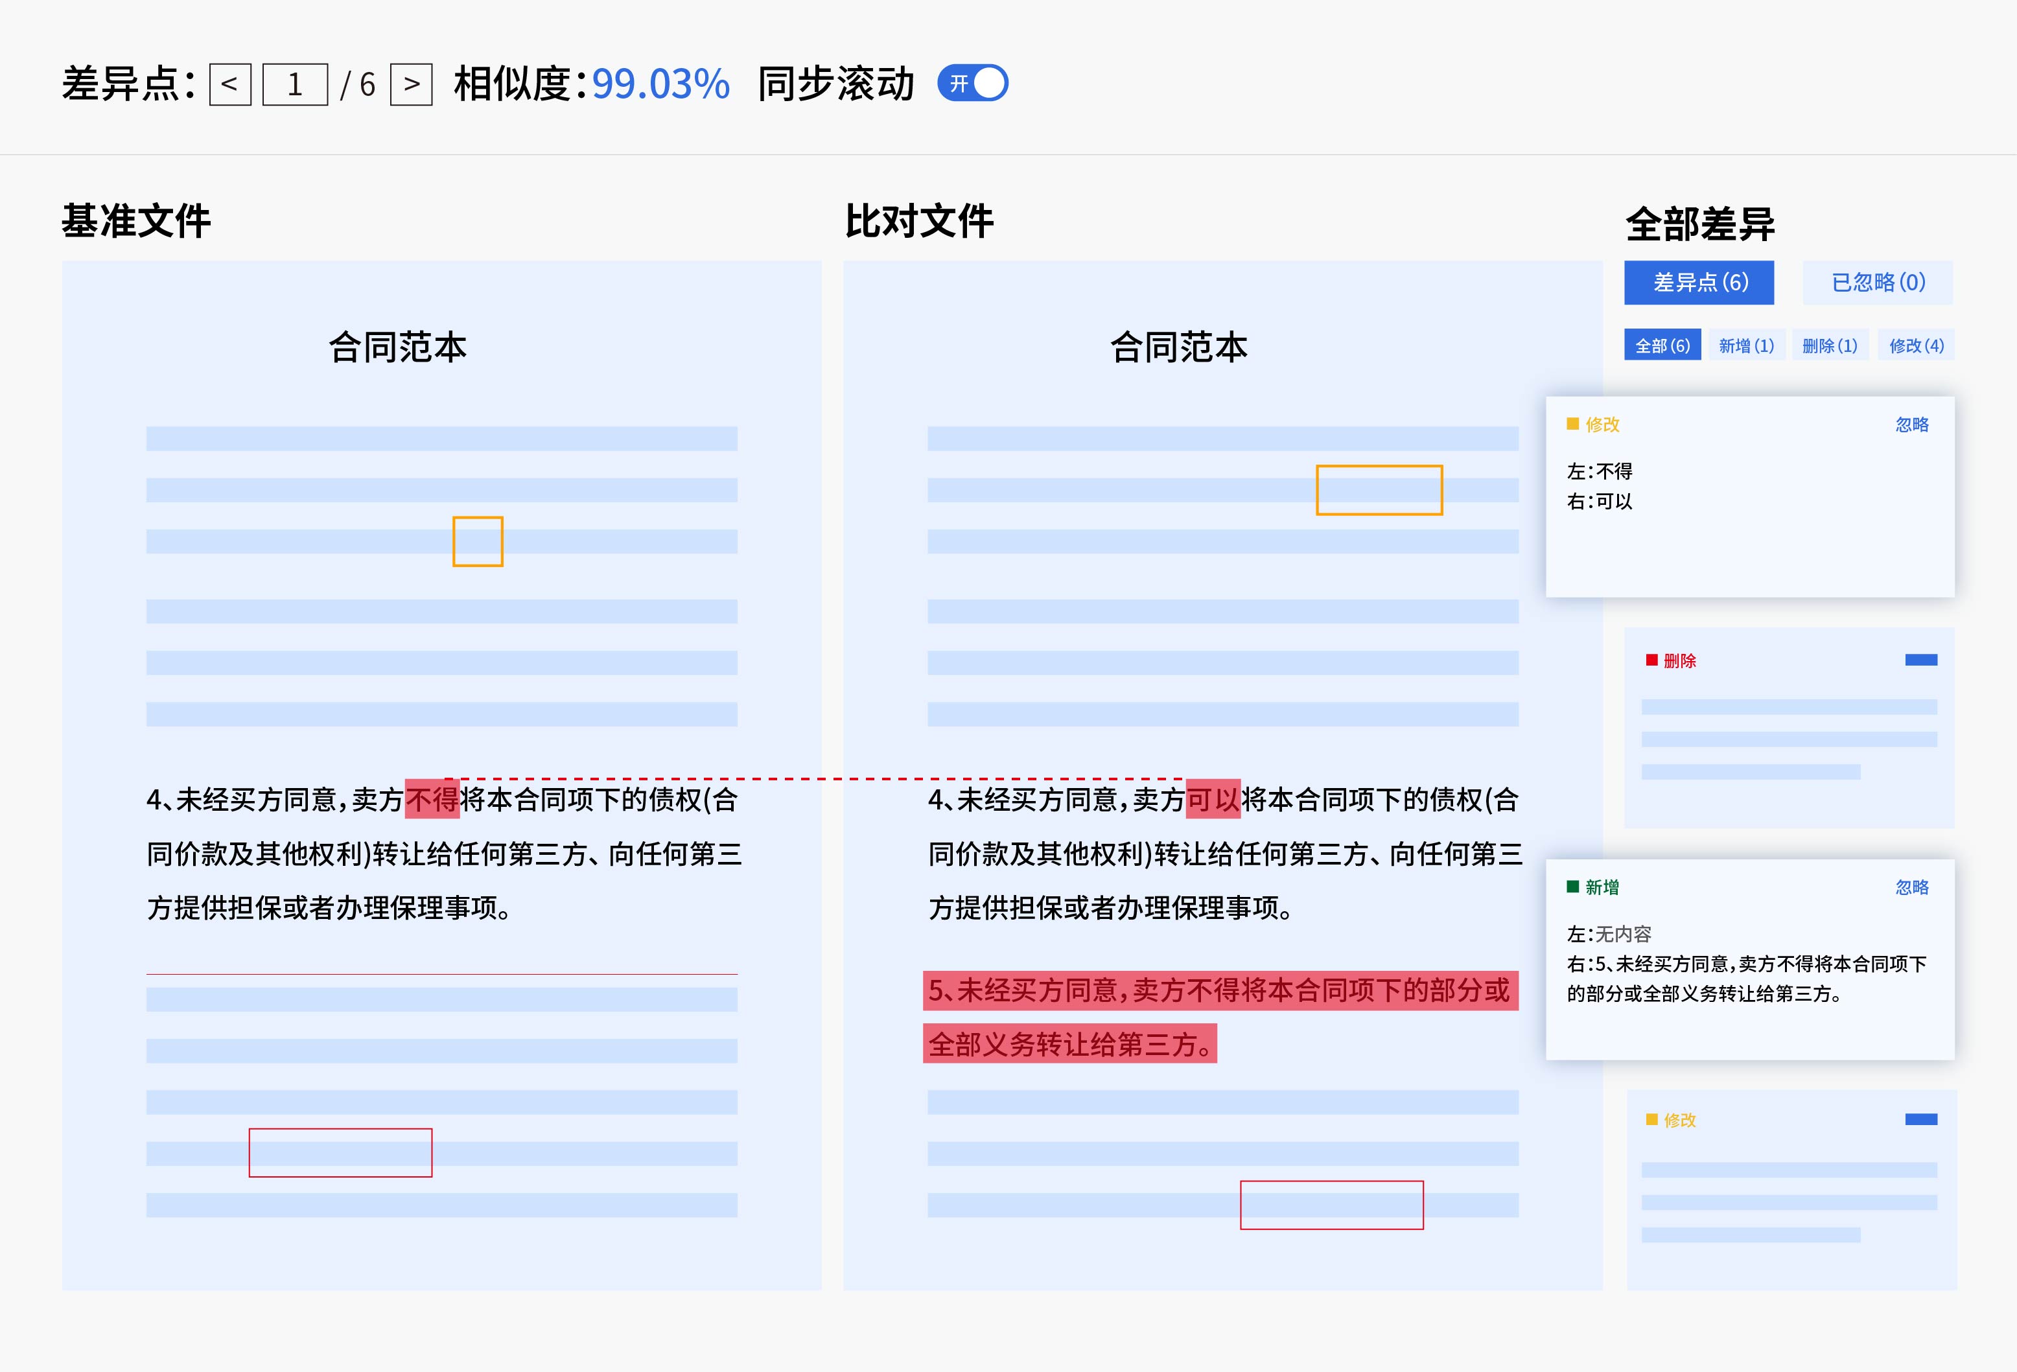
Task: Click 忽略 on the 修改 difference card
Action: pyautogui.click(x=1911, y=424)
